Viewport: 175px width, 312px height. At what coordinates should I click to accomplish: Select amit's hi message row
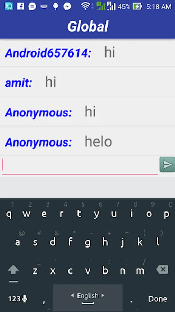tap(87, 81)
